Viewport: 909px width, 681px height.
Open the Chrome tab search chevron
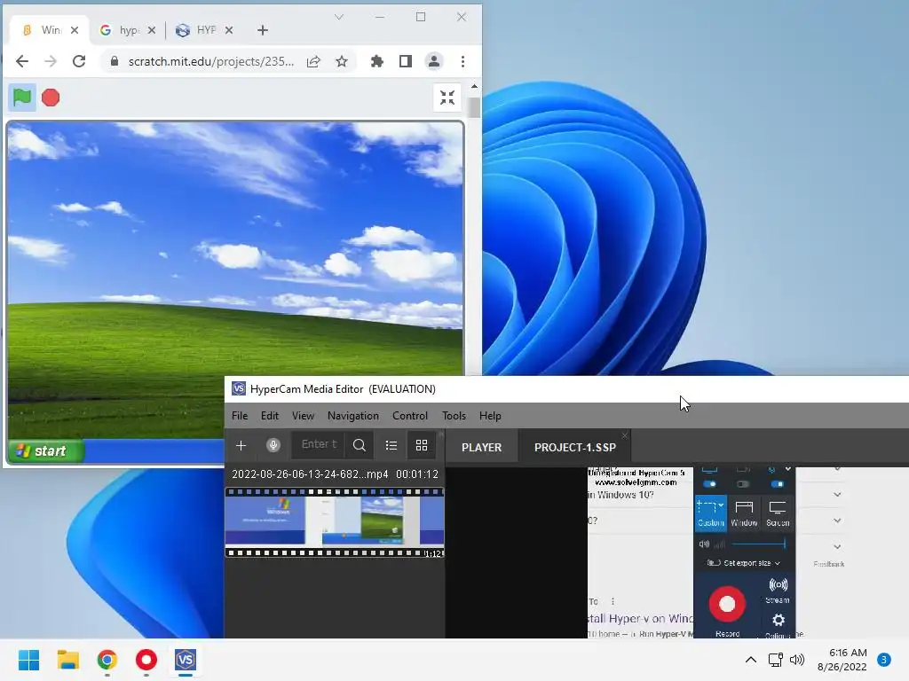click(x=339, y=17)
